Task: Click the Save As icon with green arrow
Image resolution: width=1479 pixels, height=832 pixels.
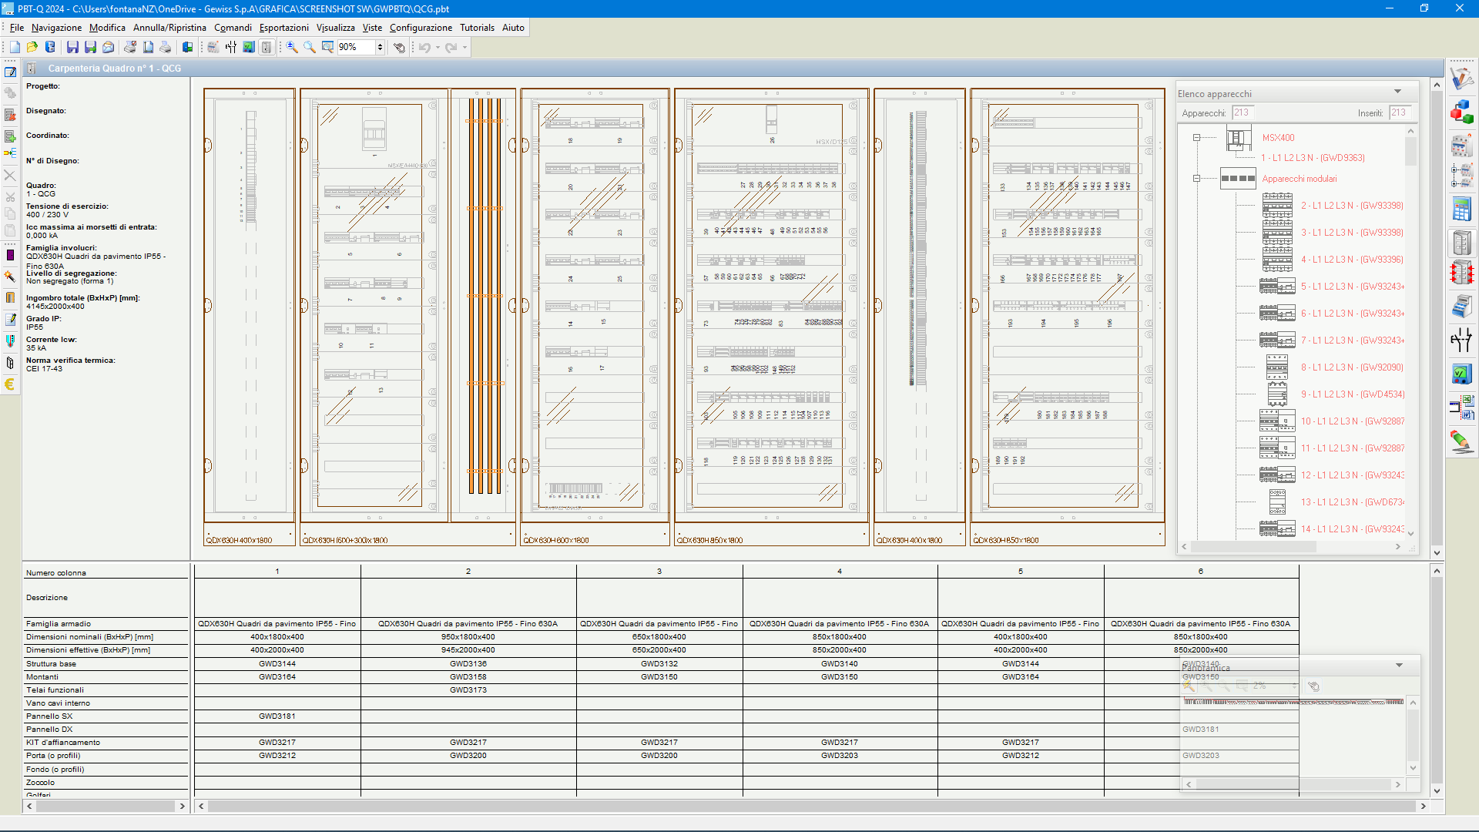Action: pos(90,48)
